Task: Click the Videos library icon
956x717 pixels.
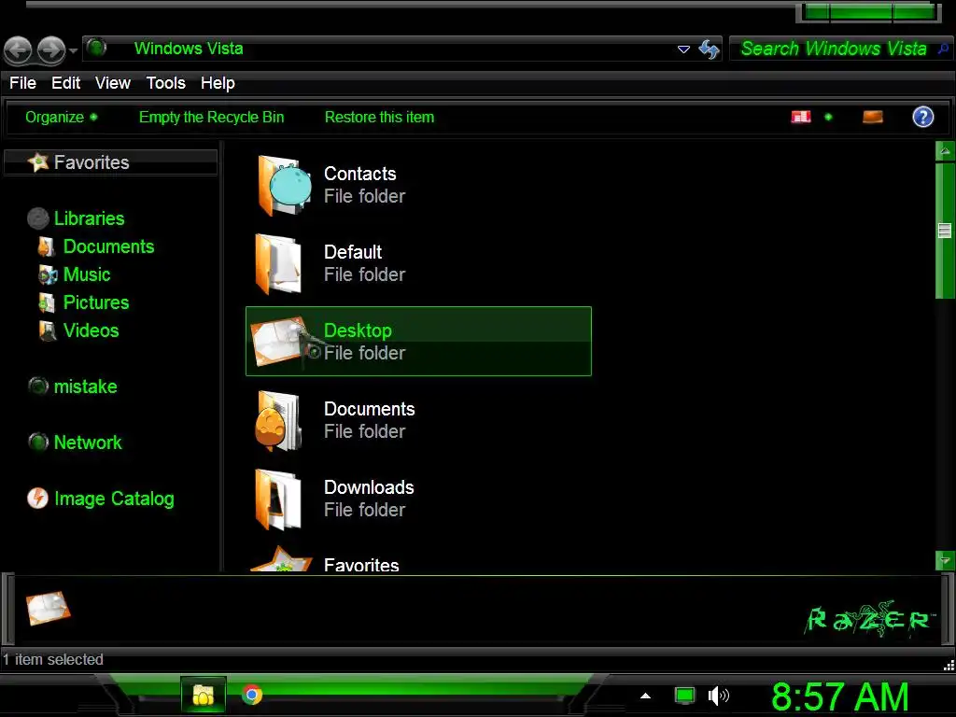Action: 47,330
